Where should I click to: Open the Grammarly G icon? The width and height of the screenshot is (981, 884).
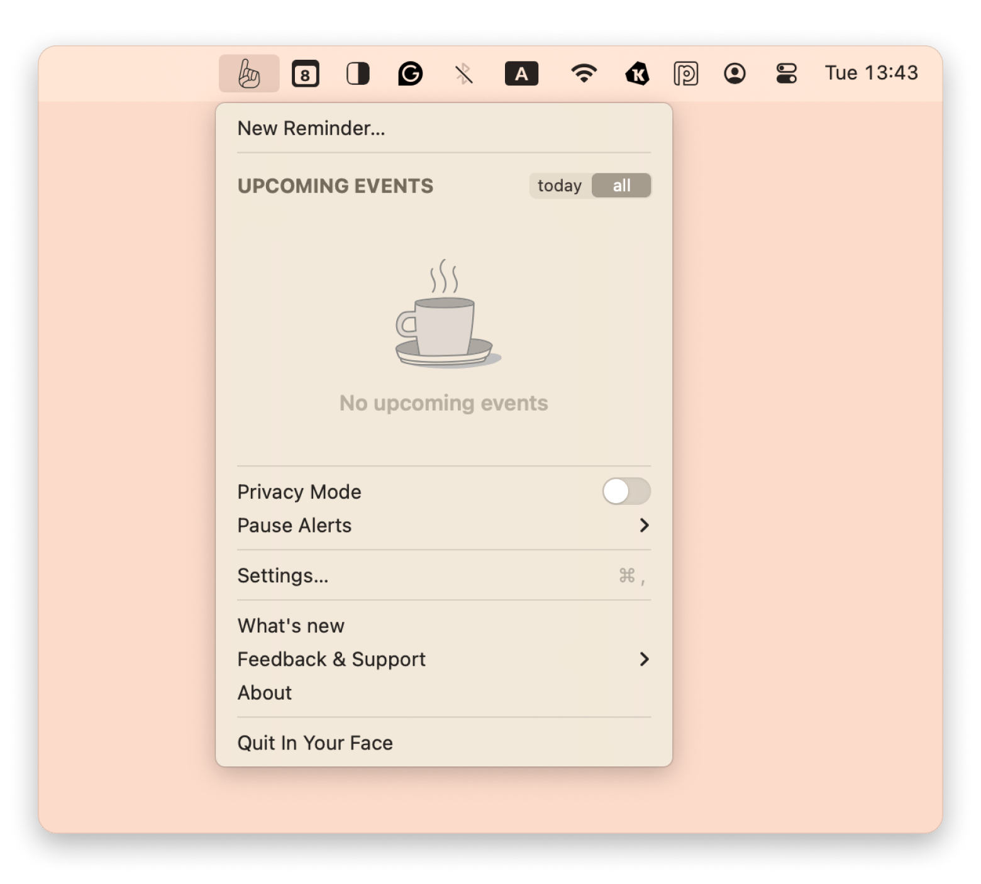point(410,74)
